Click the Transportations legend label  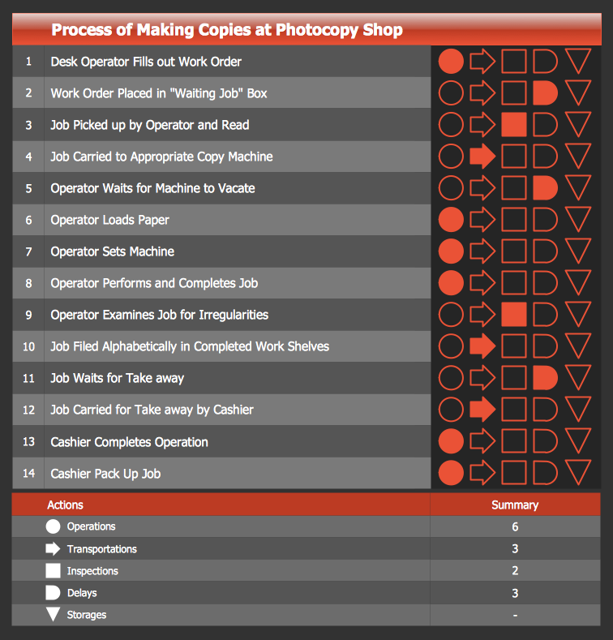[x=101, y=549]
